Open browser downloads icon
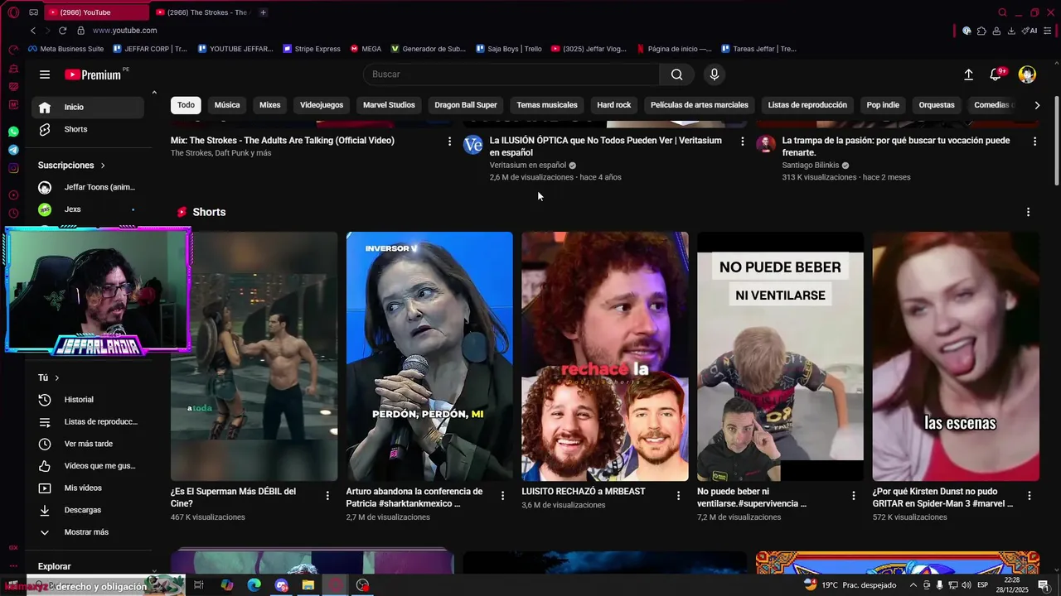The height and width of the screenshot is (596, 1061). tap(1011, 31)
